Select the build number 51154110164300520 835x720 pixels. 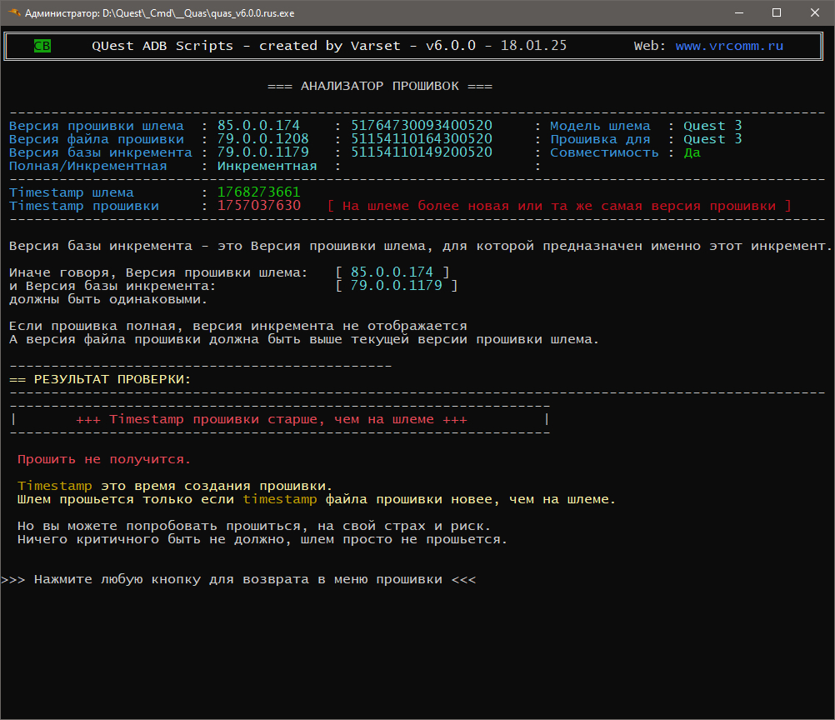pos(421,139)
